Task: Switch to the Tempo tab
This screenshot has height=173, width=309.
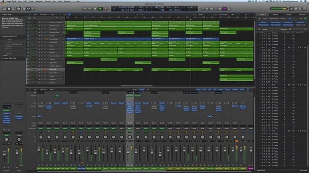Action: tap(289, 14)
